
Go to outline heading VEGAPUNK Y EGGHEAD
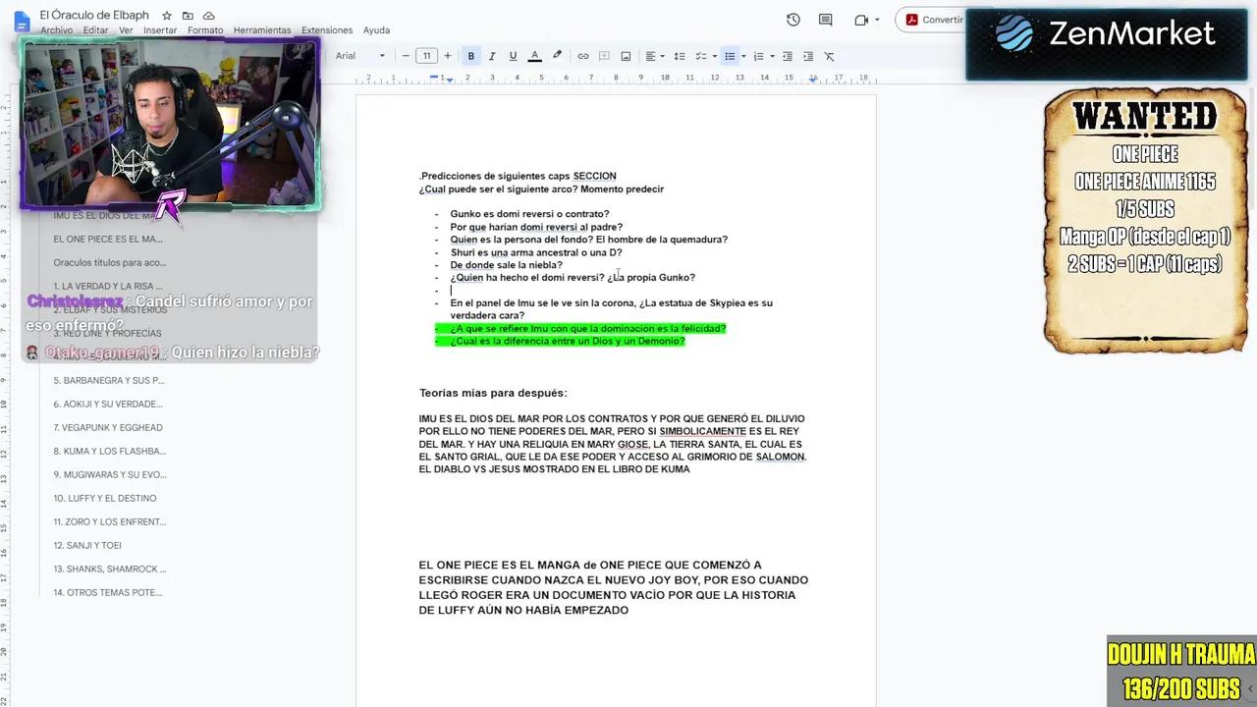[108, 427]
